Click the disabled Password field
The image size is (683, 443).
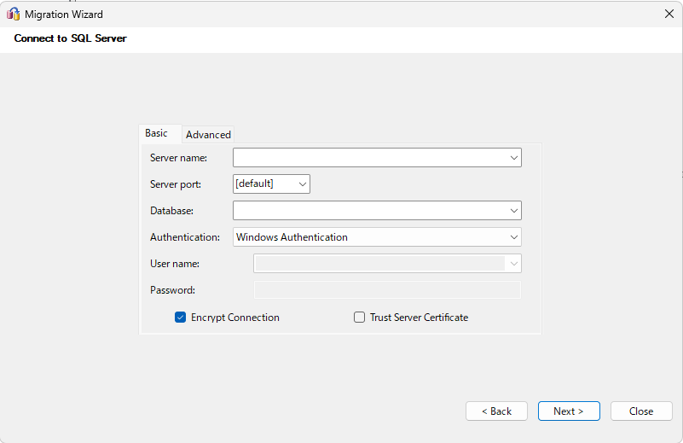tap(387, 290)
